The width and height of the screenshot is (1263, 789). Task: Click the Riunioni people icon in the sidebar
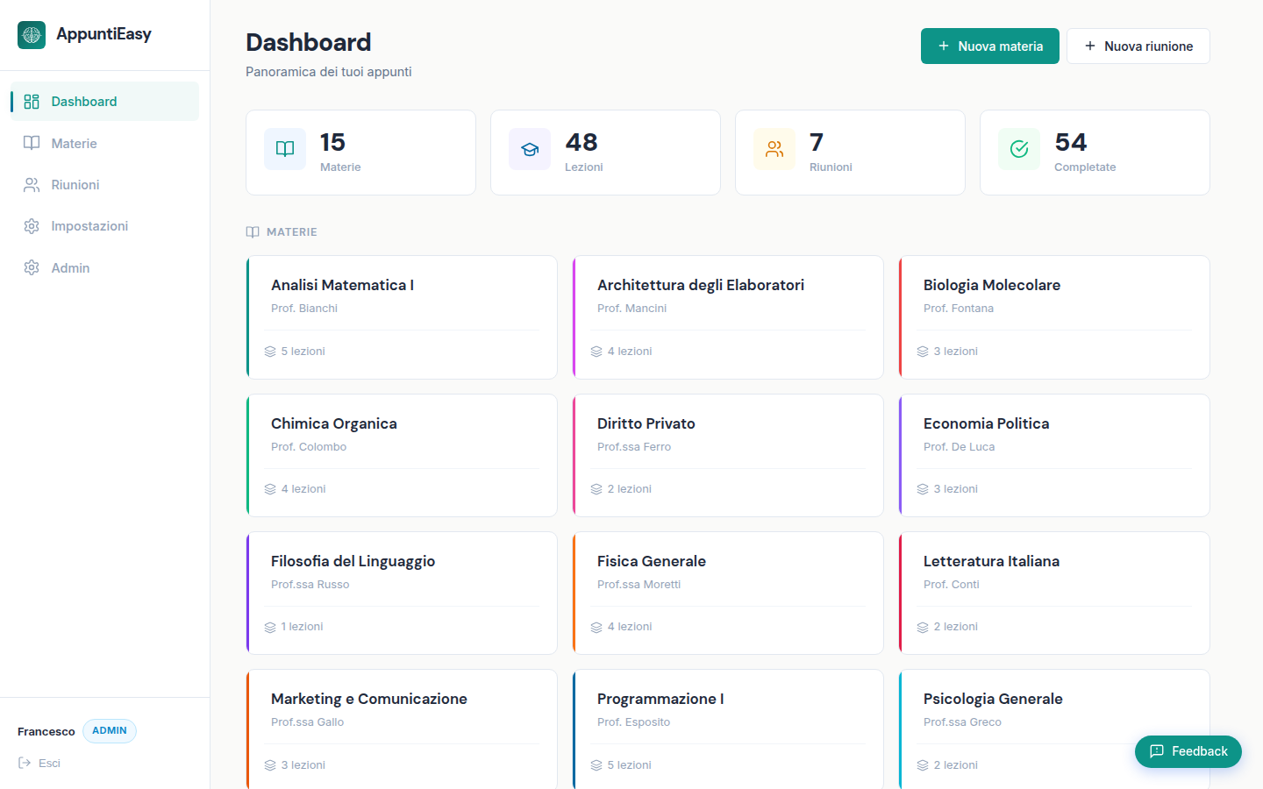[x=32, y=184]
